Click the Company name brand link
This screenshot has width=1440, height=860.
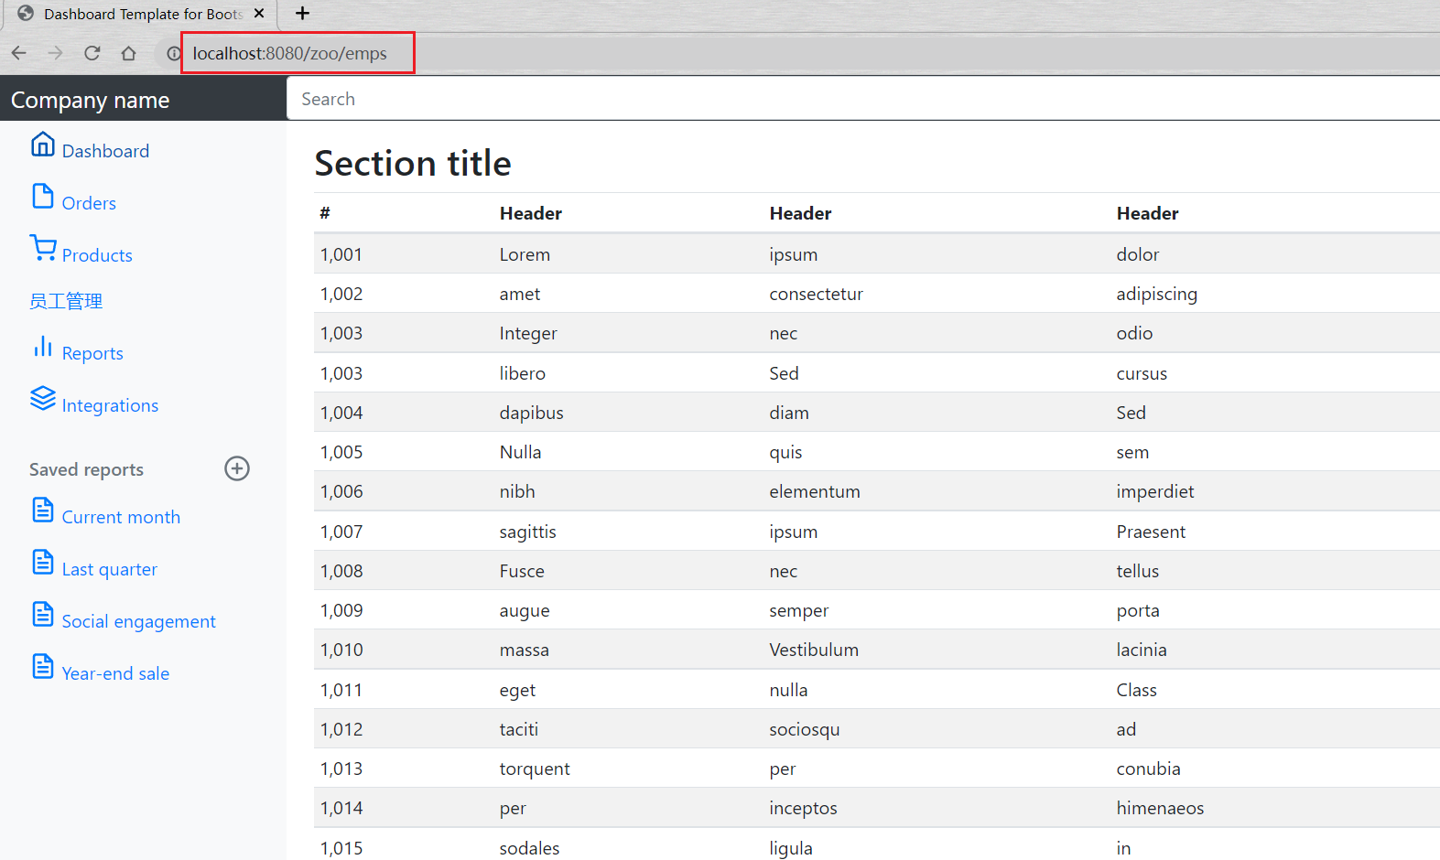[x=90, y=100]
